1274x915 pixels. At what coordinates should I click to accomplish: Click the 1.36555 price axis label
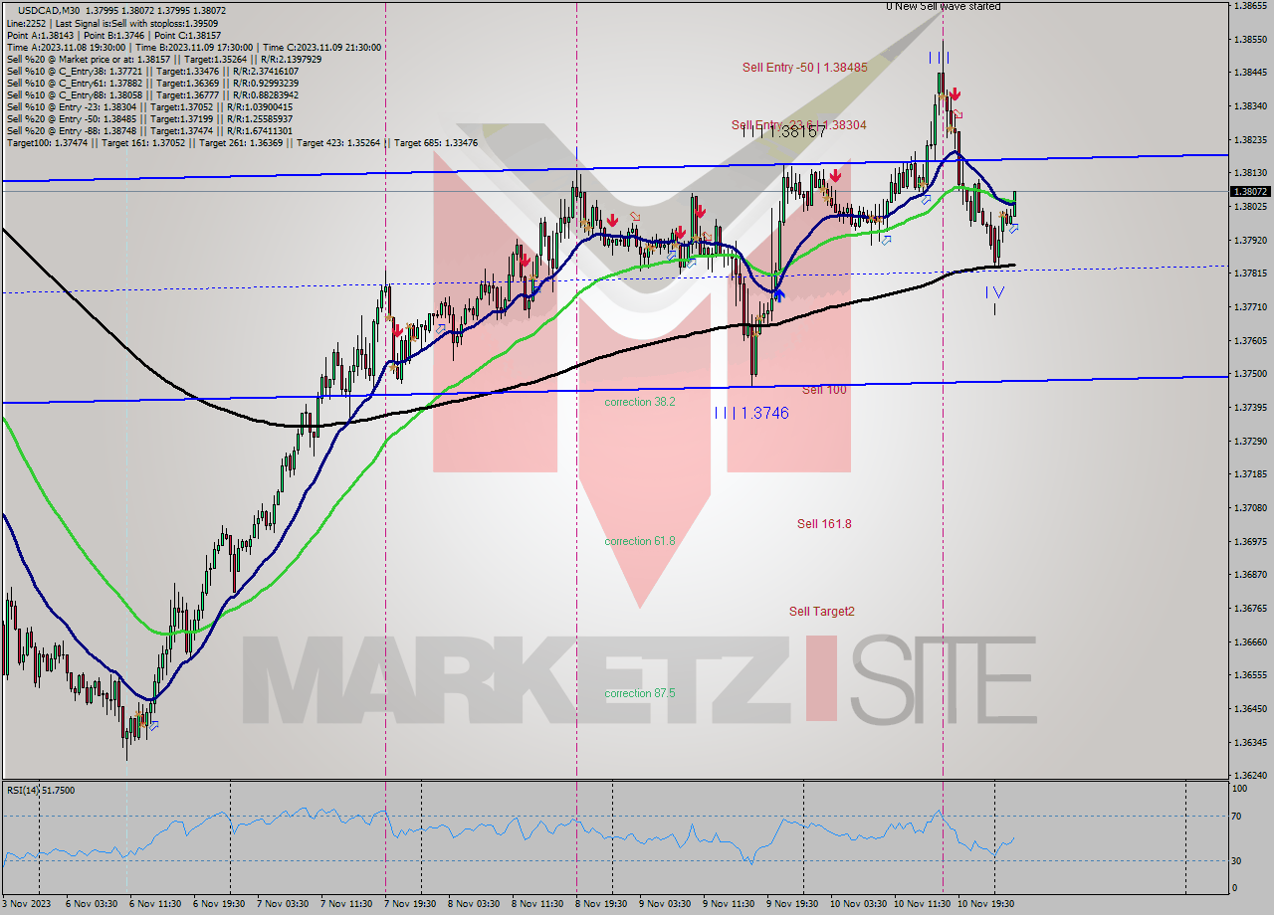tap(1250, 675)
